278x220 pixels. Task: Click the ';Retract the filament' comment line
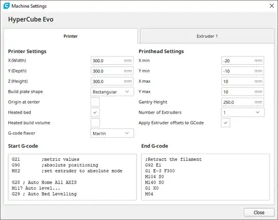click(173, 159)
